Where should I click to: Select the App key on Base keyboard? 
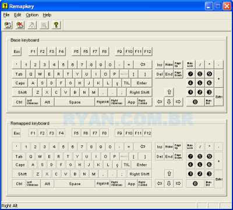click(x=131, y=102)
